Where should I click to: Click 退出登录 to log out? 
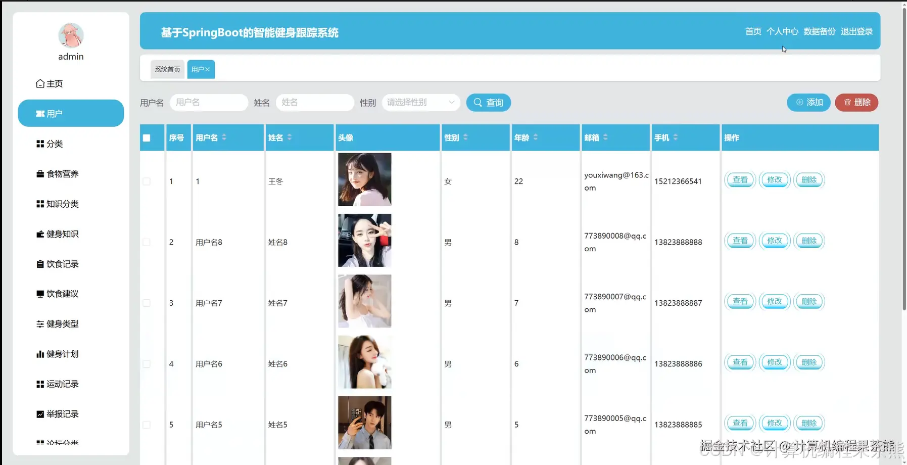pyautogui.click(x=856, y=31)
